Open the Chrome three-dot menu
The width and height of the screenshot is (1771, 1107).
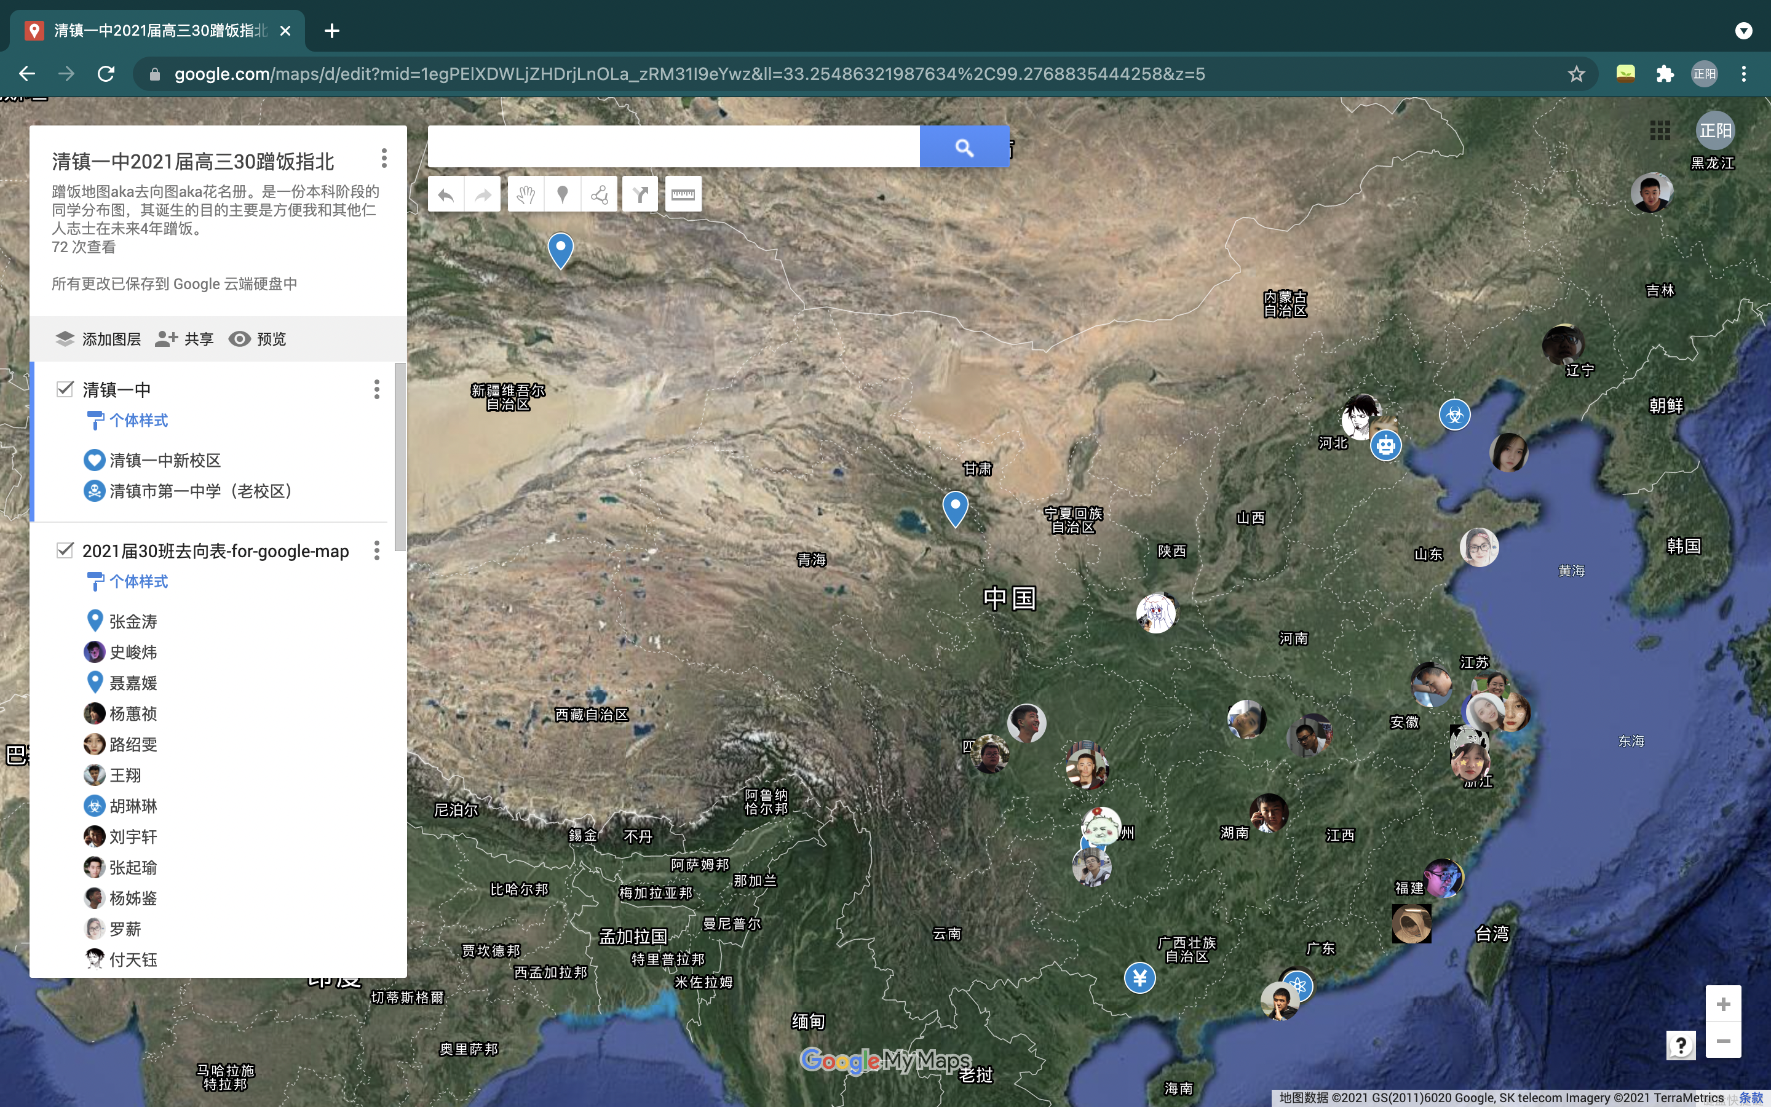pos(1744,74)
